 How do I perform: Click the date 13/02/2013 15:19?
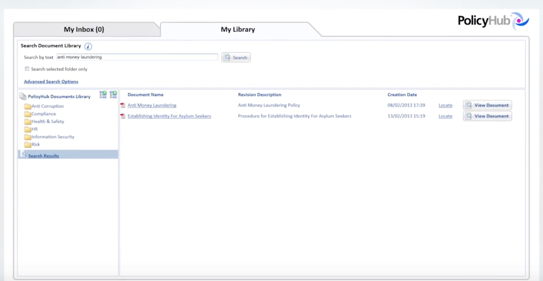coord(406,116)
